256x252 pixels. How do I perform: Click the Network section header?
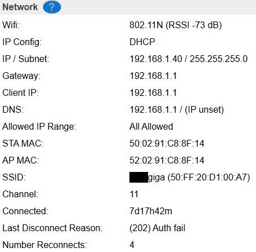pos(20,7)
